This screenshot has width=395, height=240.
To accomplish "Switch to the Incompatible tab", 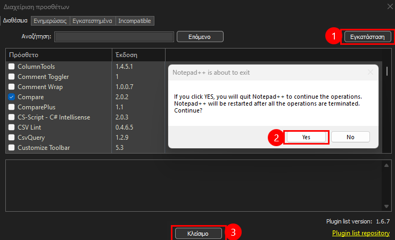I will [135, 21].
